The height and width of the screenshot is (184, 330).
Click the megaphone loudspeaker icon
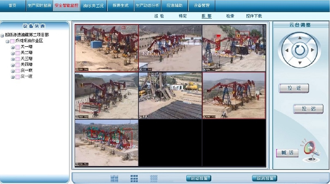pos(311,151)
